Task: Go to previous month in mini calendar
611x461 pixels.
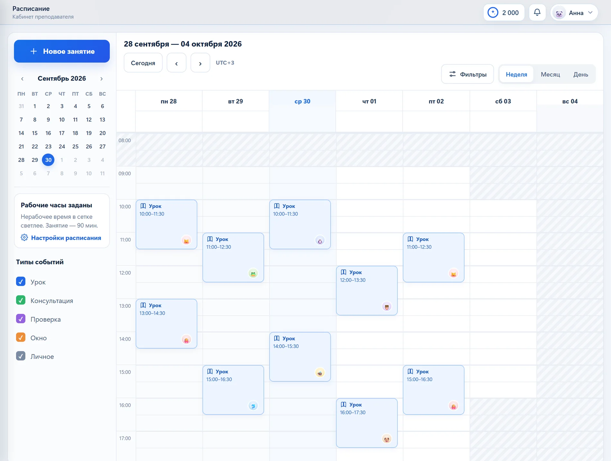Action: (x=22, y=79)
